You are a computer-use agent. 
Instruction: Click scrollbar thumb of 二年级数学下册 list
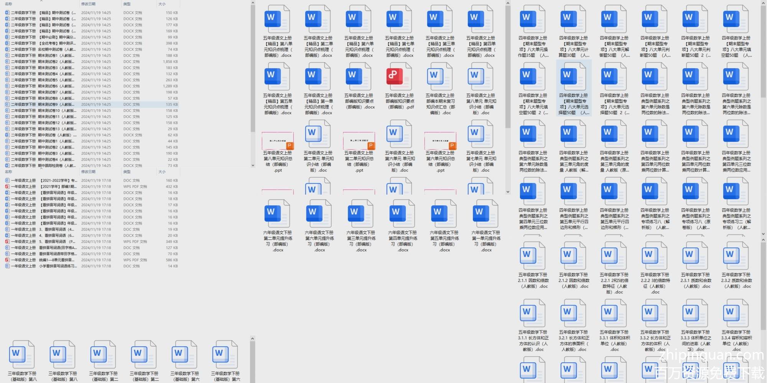click(253, 69)
